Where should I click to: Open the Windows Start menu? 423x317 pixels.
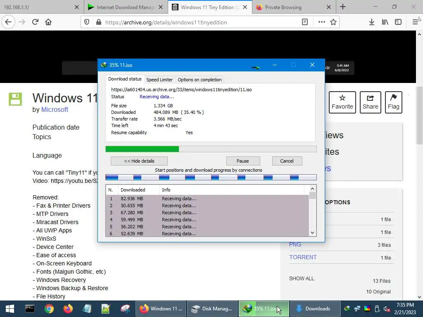[10, 309]
